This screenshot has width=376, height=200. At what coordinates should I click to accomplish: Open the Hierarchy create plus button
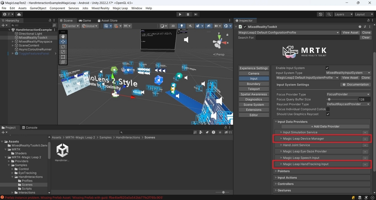pos(4,25)
